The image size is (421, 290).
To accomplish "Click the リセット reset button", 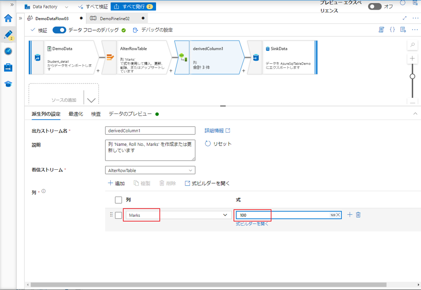I will point(218,144).
